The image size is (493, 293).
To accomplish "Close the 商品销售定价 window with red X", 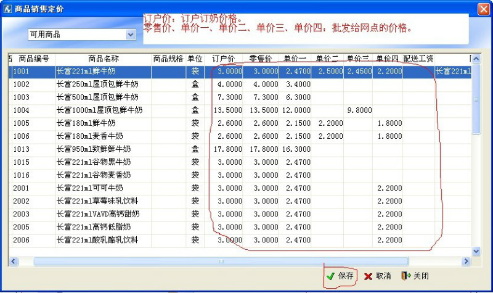I will click(x=483, y=9).
